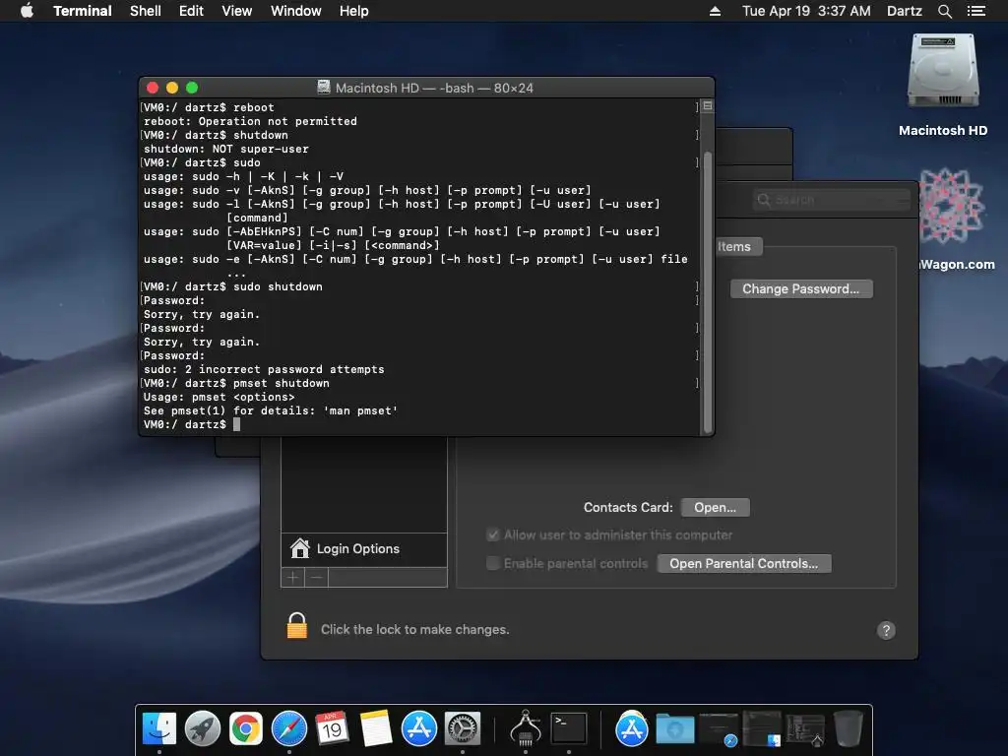Screen dimensions: 1008x756
Task: Select Login Options in user list
Action: click(x=364, y=549)
